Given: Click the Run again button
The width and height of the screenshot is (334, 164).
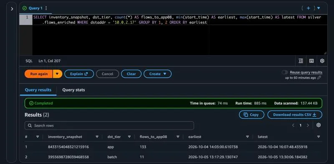Looking at the screenshot, I should [x=38, y=74].
